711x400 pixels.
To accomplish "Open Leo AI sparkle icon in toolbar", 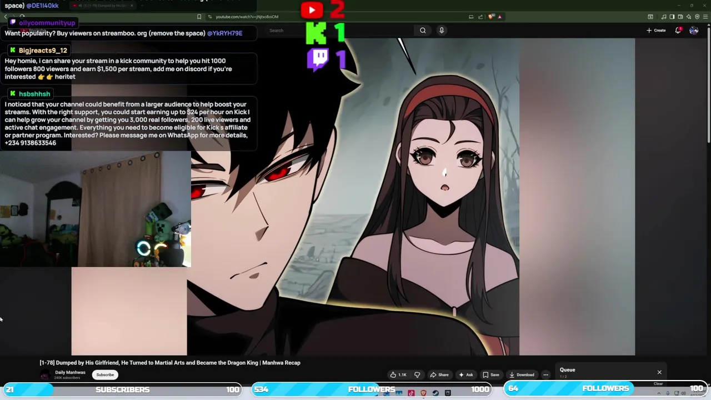I will [689, 17].
